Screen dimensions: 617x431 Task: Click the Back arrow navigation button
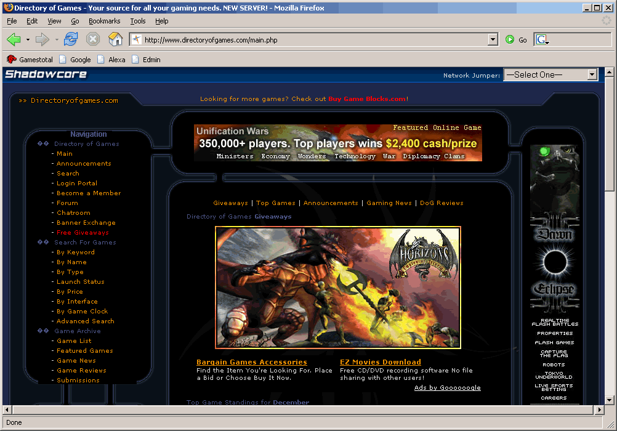click(14, 39)
